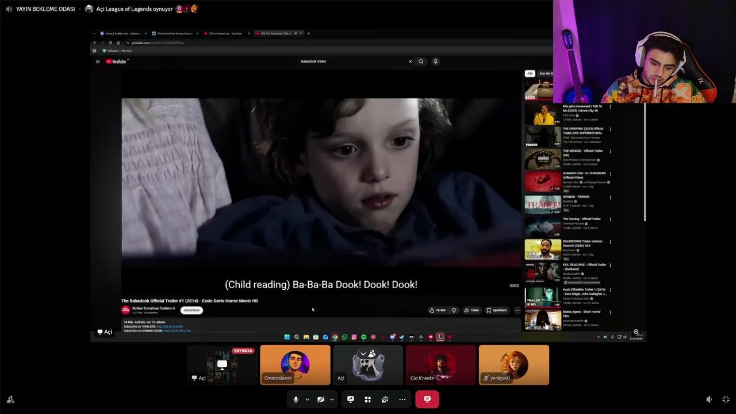Turn on the camera in call controls
The image size is (736, 414).
[x=321, y=399]
